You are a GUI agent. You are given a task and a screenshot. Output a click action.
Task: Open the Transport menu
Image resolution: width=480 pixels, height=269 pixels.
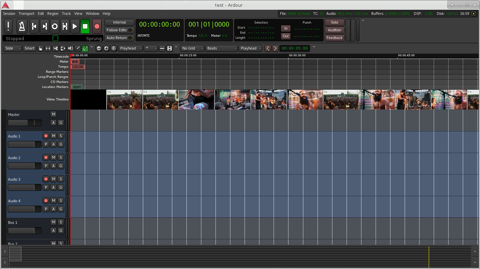26,13
